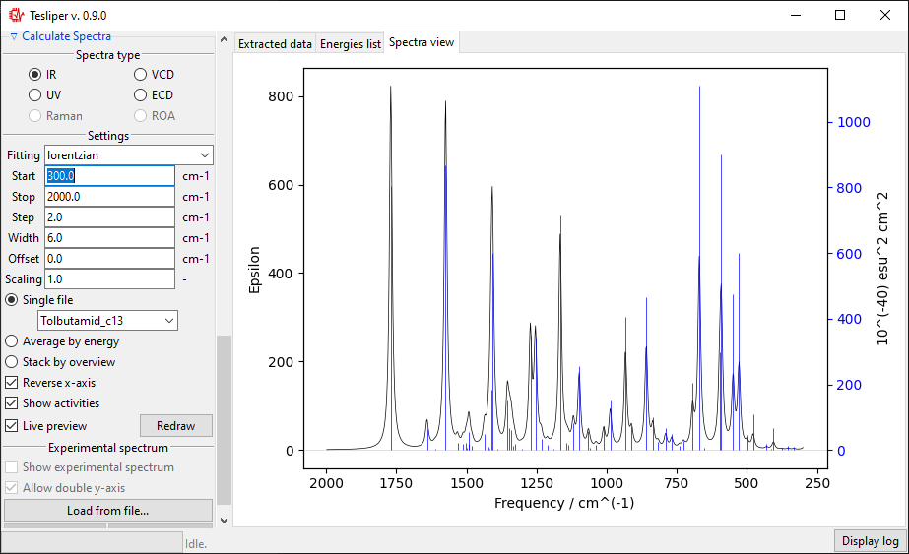Select the UV spectra type

(x=34, y=95)
